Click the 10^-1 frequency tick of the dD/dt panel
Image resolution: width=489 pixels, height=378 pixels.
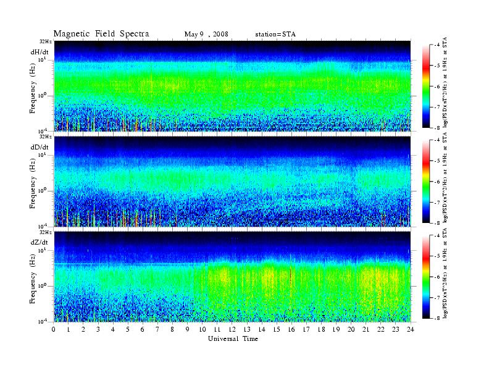point(42,226)
